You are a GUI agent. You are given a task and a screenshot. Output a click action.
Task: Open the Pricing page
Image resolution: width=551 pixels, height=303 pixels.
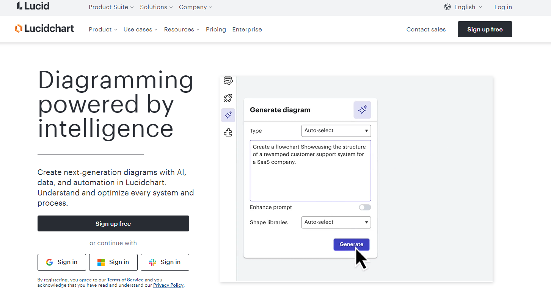pos(216,30)
